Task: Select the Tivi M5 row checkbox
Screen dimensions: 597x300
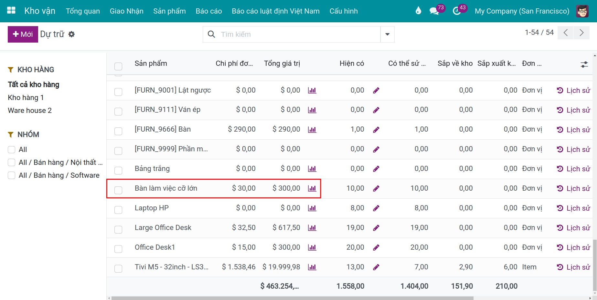Action: point(118,268)
